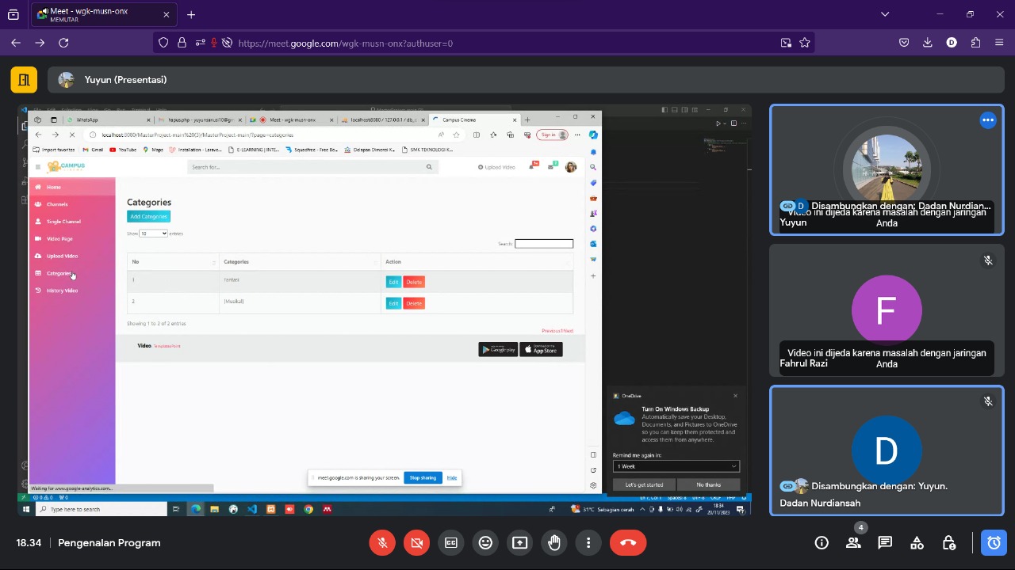Open host controls lock icon

[948, 543]
